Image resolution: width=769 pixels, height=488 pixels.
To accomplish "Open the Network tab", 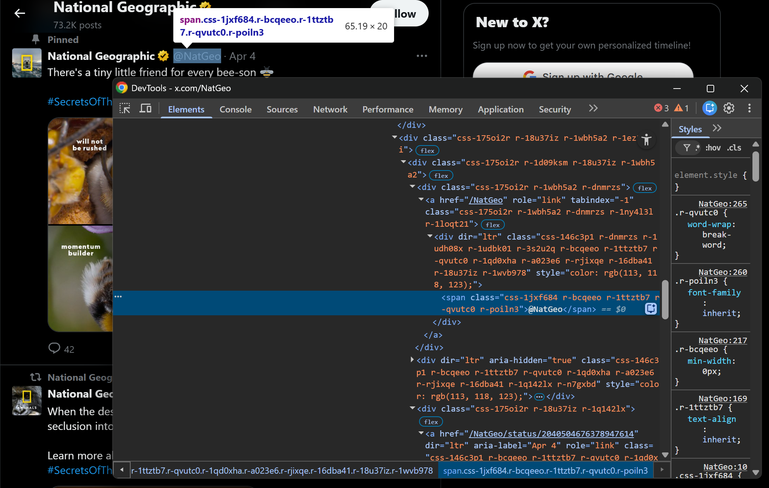I will 330,109.
